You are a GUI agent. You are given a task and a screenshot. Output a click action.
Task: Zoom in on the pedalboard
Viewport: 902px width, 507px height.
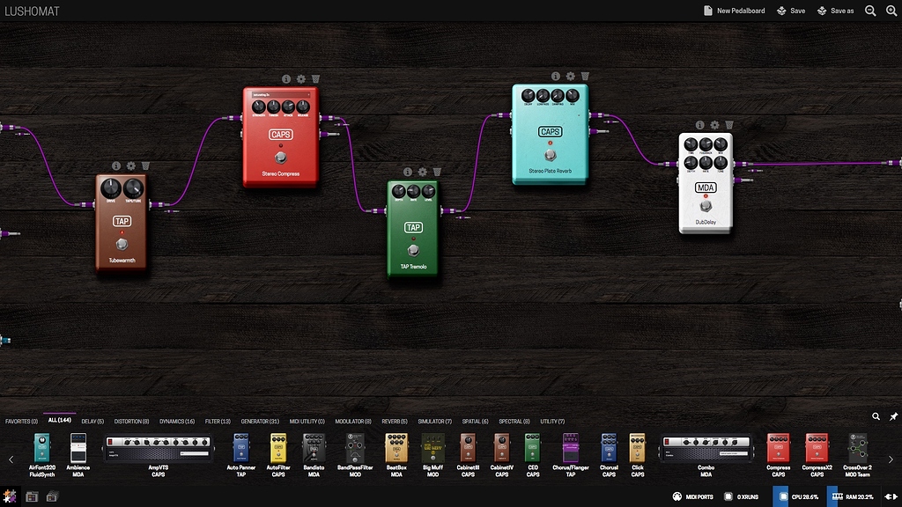(870, 11)
